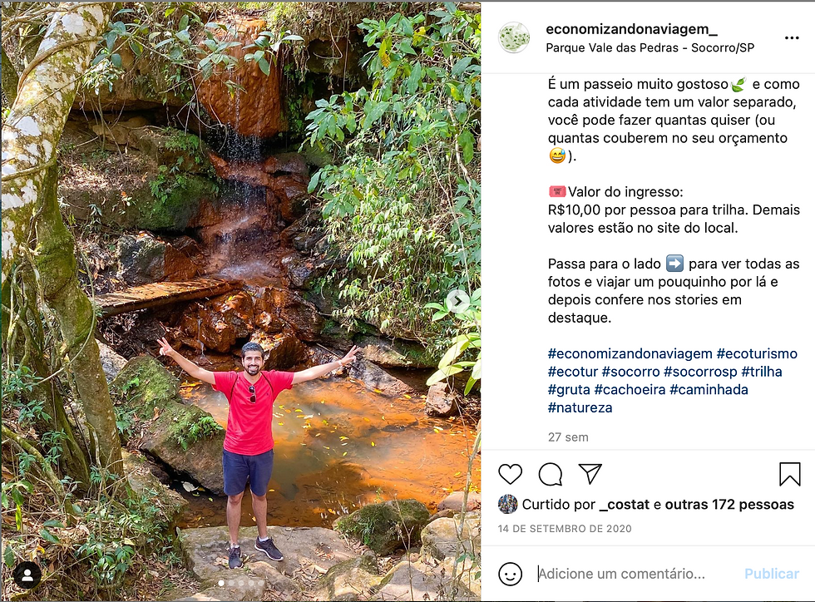The image size is (815, 602).
Task: Open the economizandonaviagem_ username link
Action: (631, 29)
